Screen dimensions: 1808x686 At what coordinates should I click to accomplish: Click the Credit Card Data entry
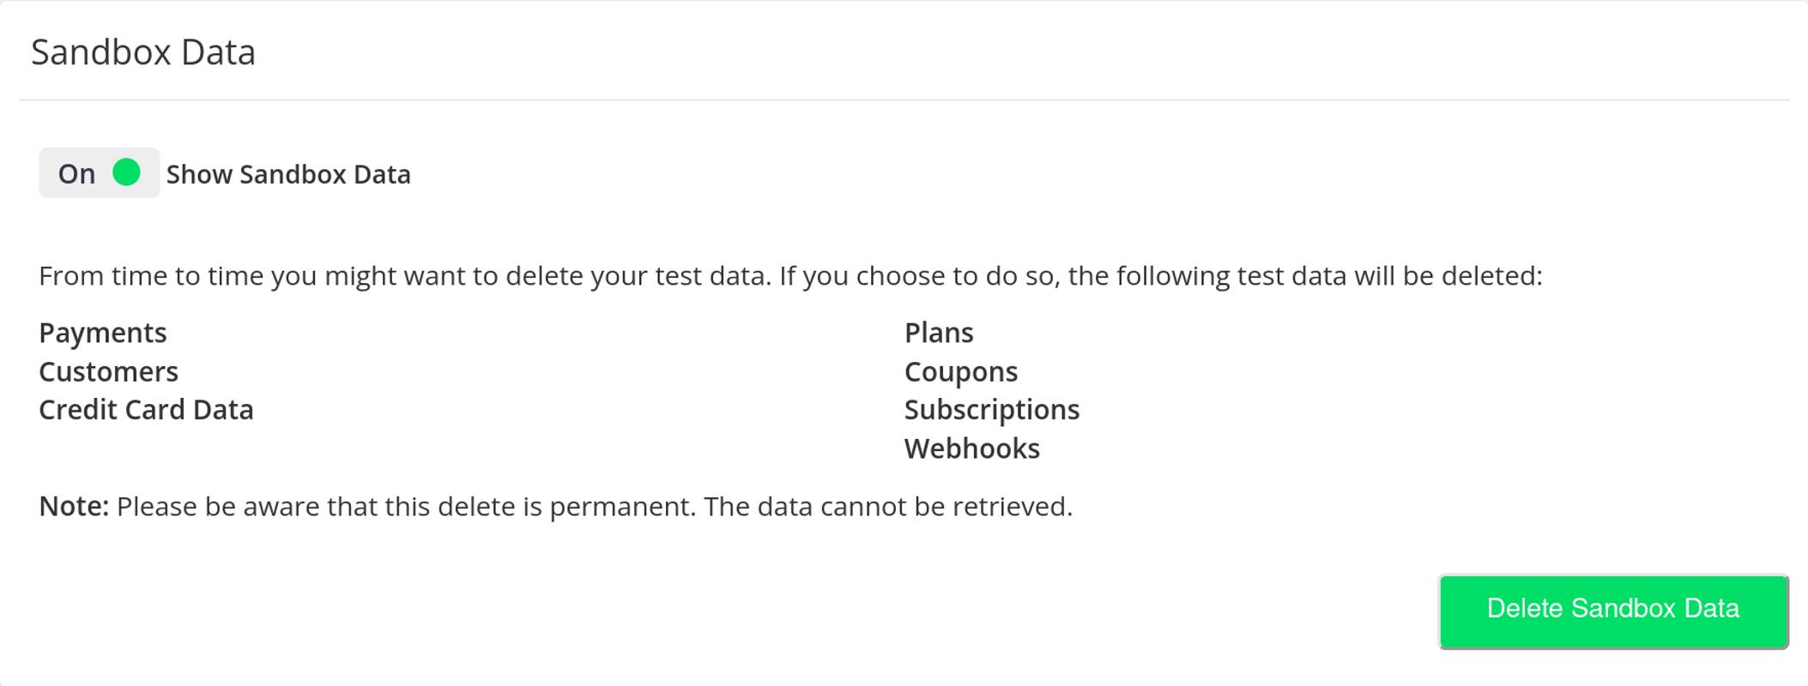[x=146, y=410]
